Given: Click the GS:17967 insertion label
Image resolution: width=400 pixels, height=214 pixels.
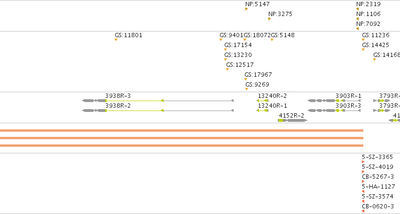Looking at the screenshot, I should point(258,75).
